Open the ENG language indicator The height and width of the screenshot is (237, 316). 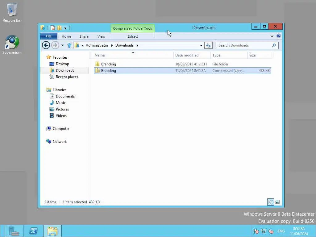click(x=281, y=231)
